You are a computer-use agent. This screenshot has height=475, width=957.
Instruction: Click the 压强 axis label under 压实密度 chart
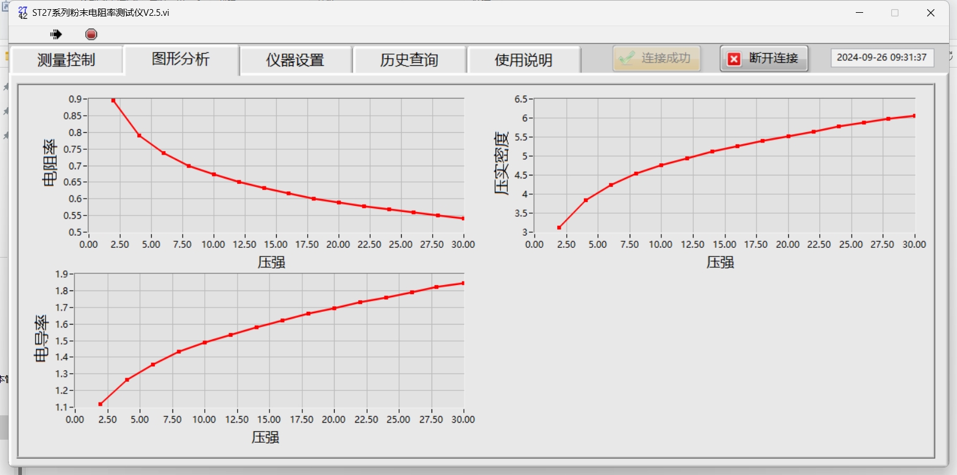pyautogui.click(x=720, y=262)
